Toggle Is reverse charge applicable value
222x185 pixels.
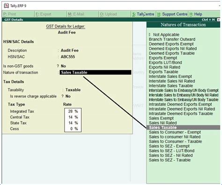tap(68, 96)
